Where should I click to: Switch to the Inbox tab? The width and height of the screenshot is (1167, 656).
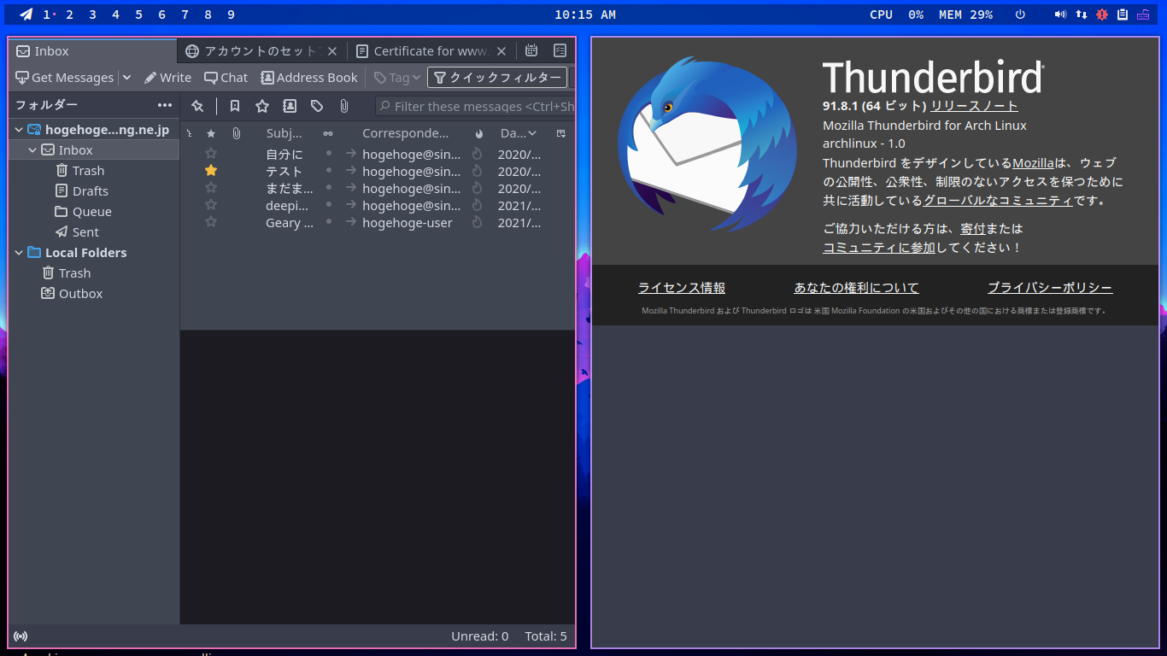coord(93,51)
